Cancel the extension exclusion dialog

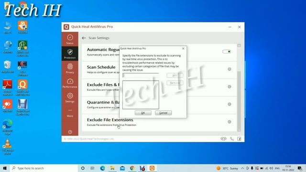[x=164, y=113]
